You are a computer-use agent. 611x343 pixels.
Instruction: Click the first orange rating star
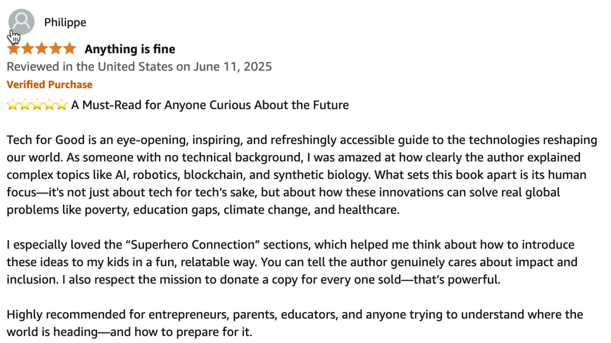pyautogui.click(x=14, y=49)
